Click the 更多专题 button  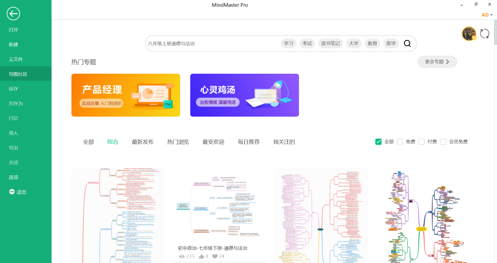[x=437, y=62]
